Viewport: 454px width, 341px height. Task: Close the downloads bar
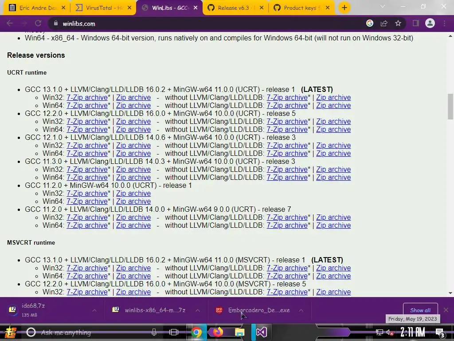point(446,310)
